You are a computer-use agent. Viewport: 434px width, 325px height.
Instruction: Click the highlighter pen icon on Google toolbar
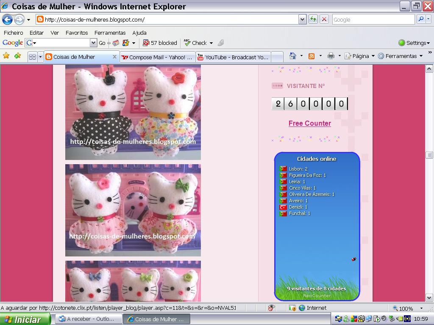click(x=220, y=43)
